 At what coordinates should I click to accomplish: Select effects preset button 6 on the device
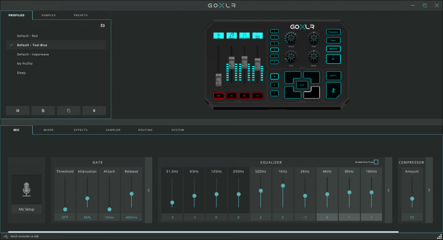pos(274,62)
